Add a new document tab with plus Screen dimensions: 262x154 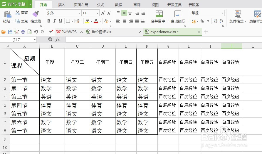coord(206,32)
